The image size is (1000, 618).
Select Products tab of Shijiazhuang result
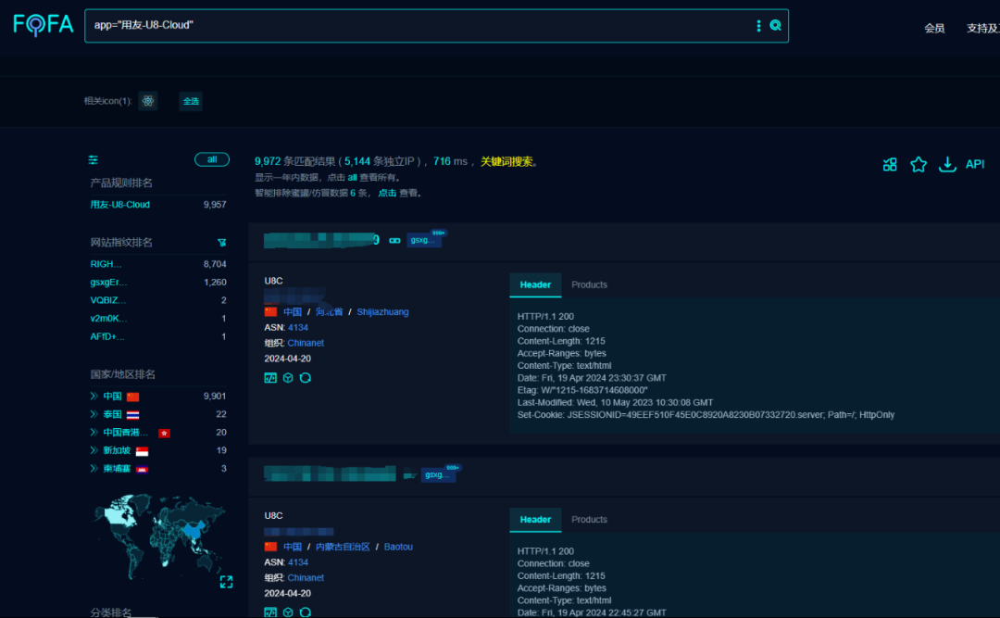click(589, 284)
